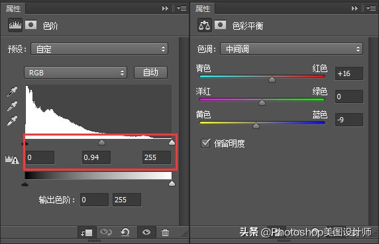Click the 绿色 green label
Screen dimensions: 379x244
coord(319,91)
